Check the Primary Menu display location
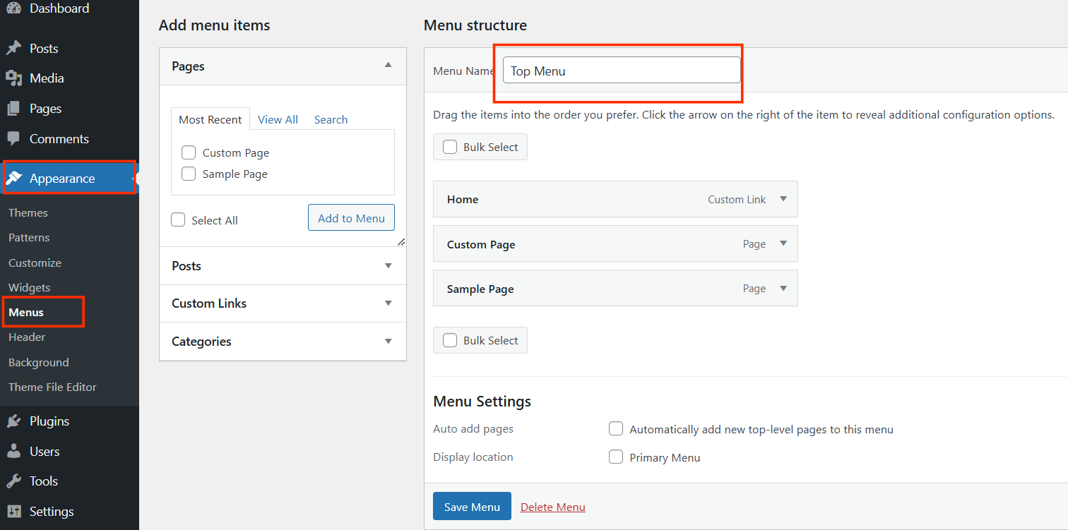Screen dimensions: 1068x530 click(x=616, y=457)
